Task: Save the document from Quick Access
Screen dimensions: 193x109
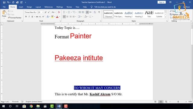Action: 4,2
